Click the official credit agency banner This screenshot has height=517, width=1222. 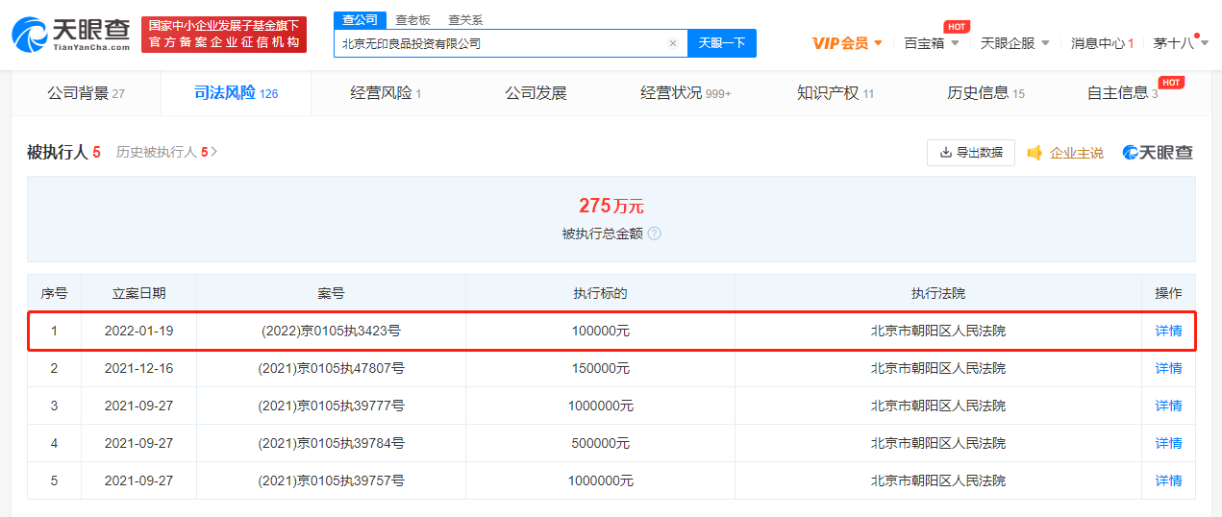click(x=224, y=35)
